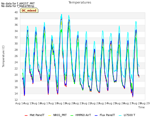Select the Flux PanelT legend entry
This screenshot has height=120, width=160.
pos(105,115)
